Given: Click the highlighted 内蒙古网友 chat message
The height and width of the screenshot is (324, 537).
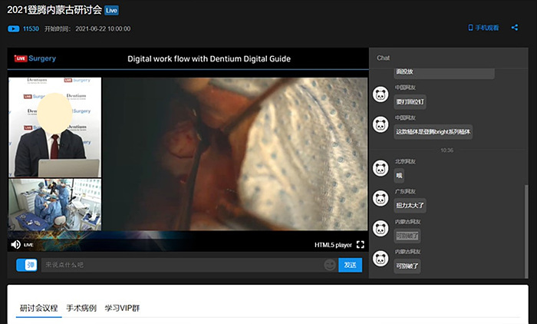Looking at the screenshot, I should (x=407, y=236).
